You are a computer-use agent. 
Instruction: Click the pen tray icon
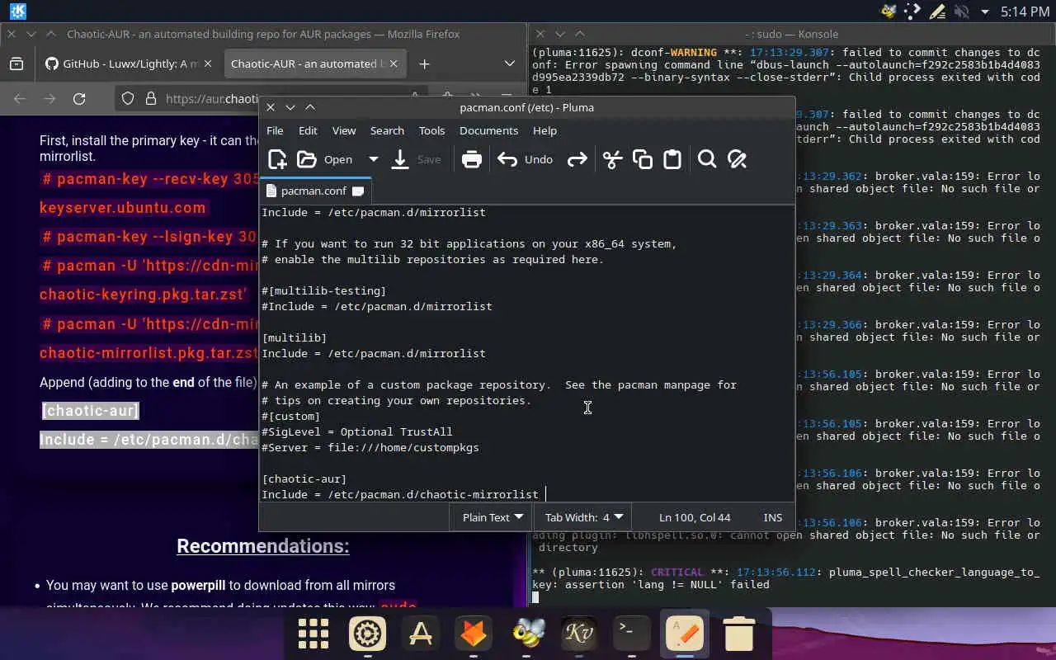[x=937, y=12]
